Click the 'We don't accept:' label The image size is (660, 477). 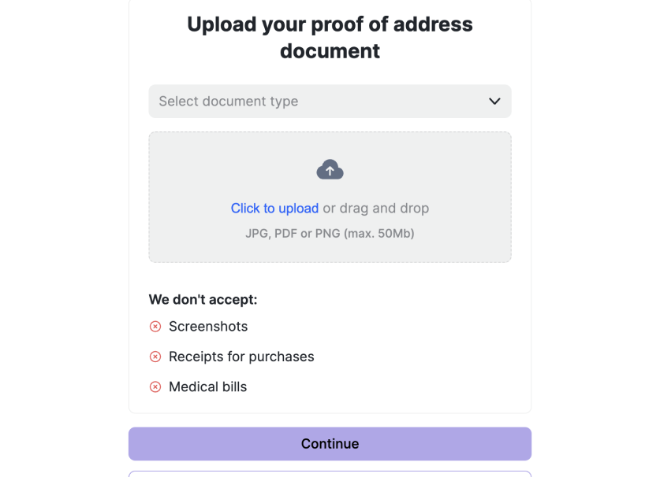[x=203, y=300]
